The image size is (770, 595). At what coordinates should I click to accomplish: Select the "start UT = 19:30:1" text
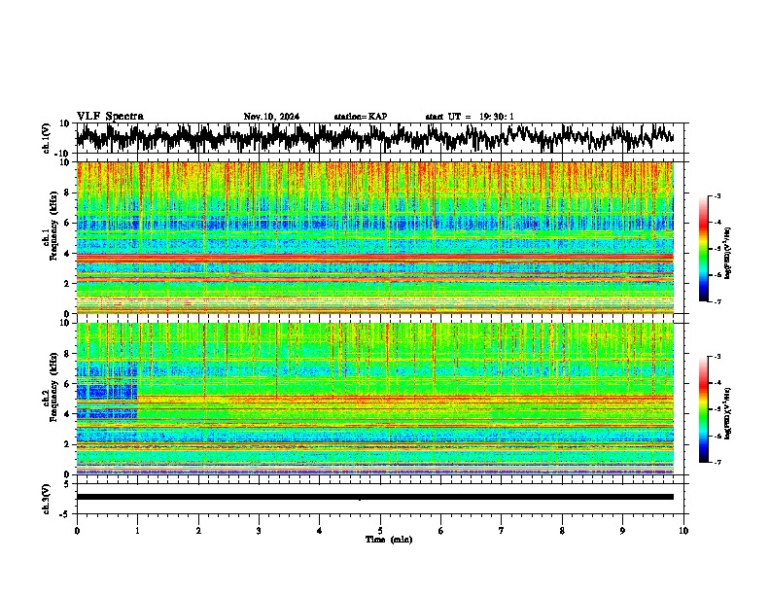click(x=470, y=117)
